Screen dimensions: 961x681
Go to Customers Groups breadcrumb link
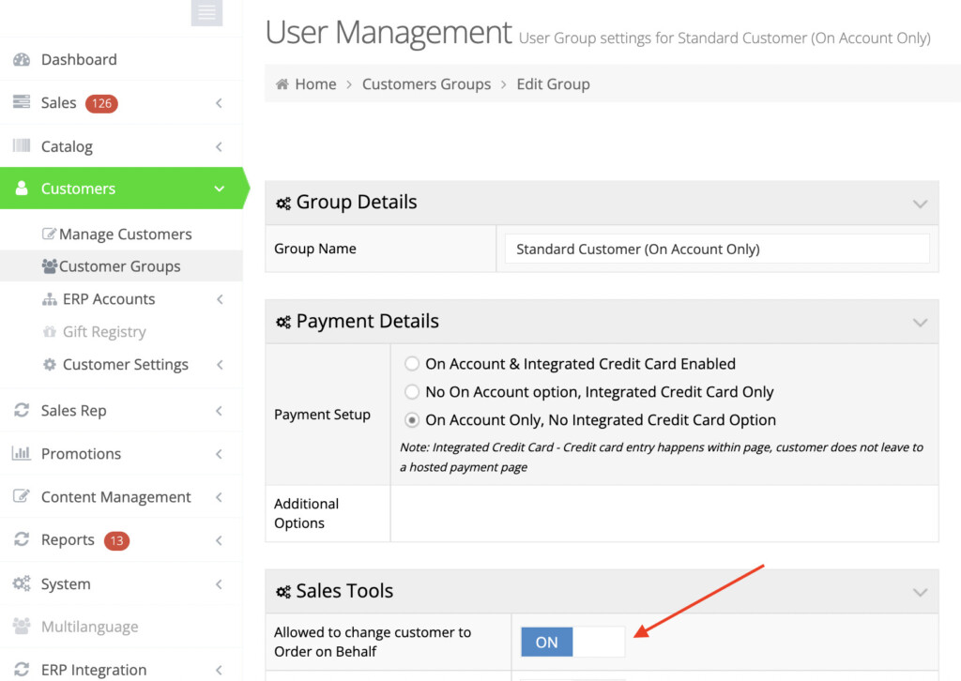click(427, 83)
